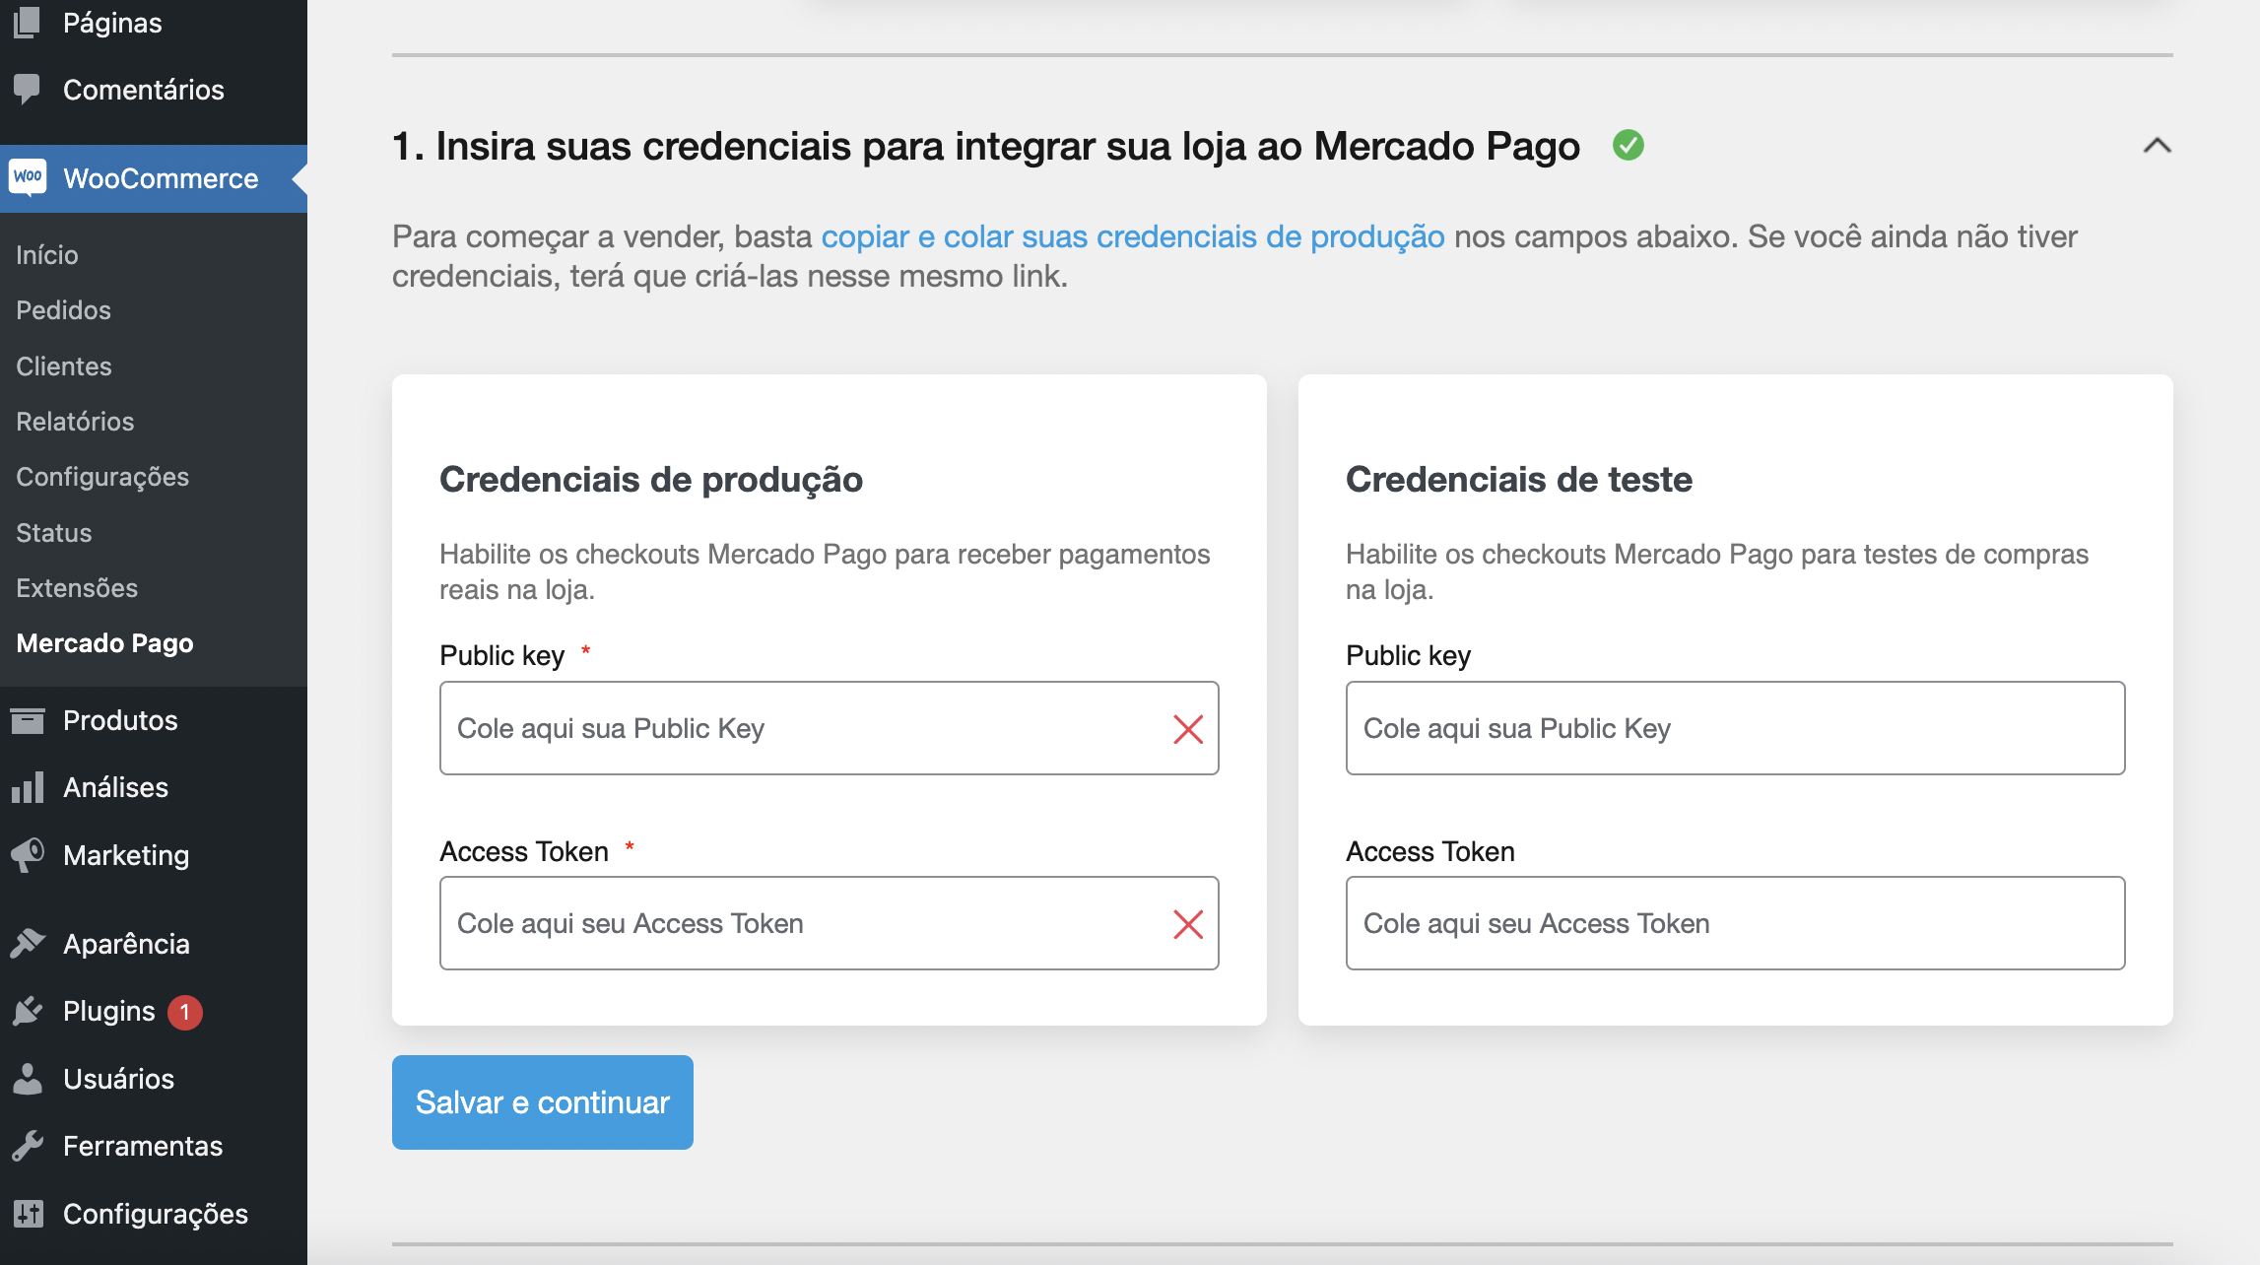Click the Plugins update badge showing 1
The image size is (2260, 1265).
tap(184, 1012)
